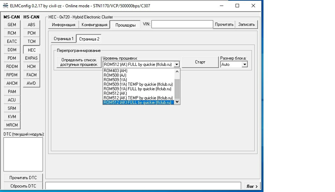Choose the HCM module
Image resolution: width=335 pixels, height=192 pixels.
(31, 66)
